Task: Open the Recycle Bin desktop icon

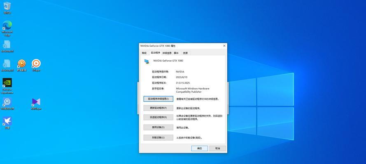Action: pyautogui.click(x=7, y=7)
